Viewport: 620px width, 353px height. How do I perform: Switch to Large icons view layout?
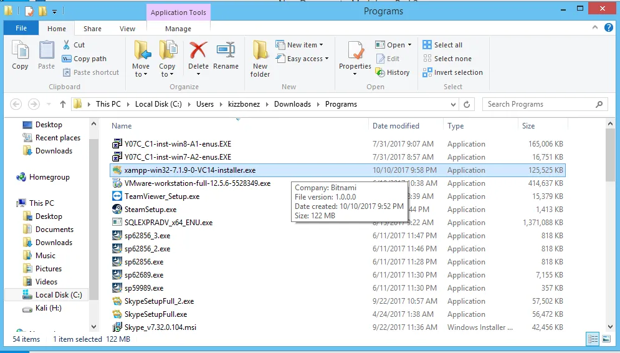tap(606, 339)
